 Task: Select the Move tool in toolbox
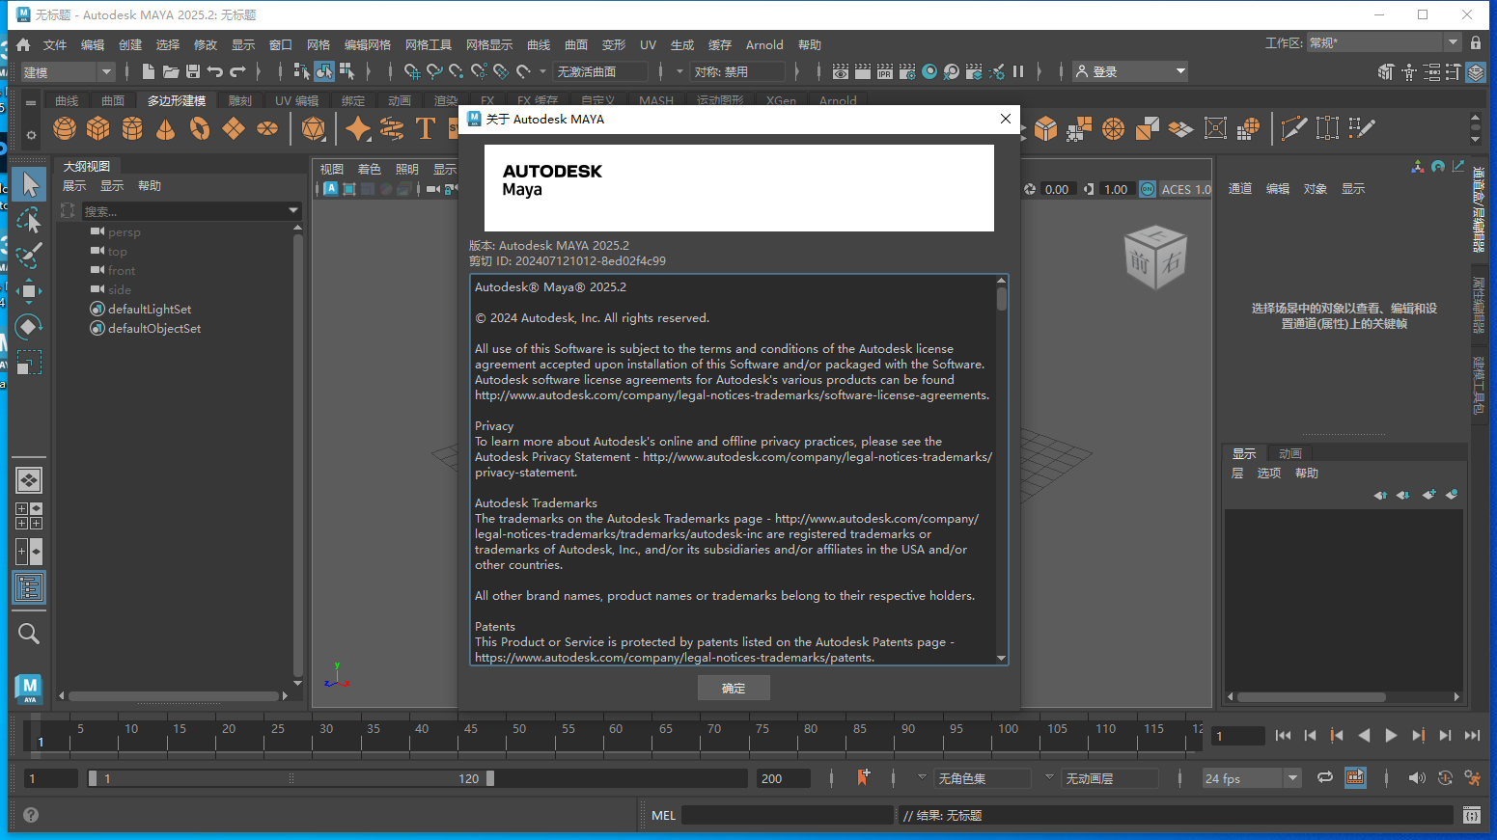click(29, 291)
